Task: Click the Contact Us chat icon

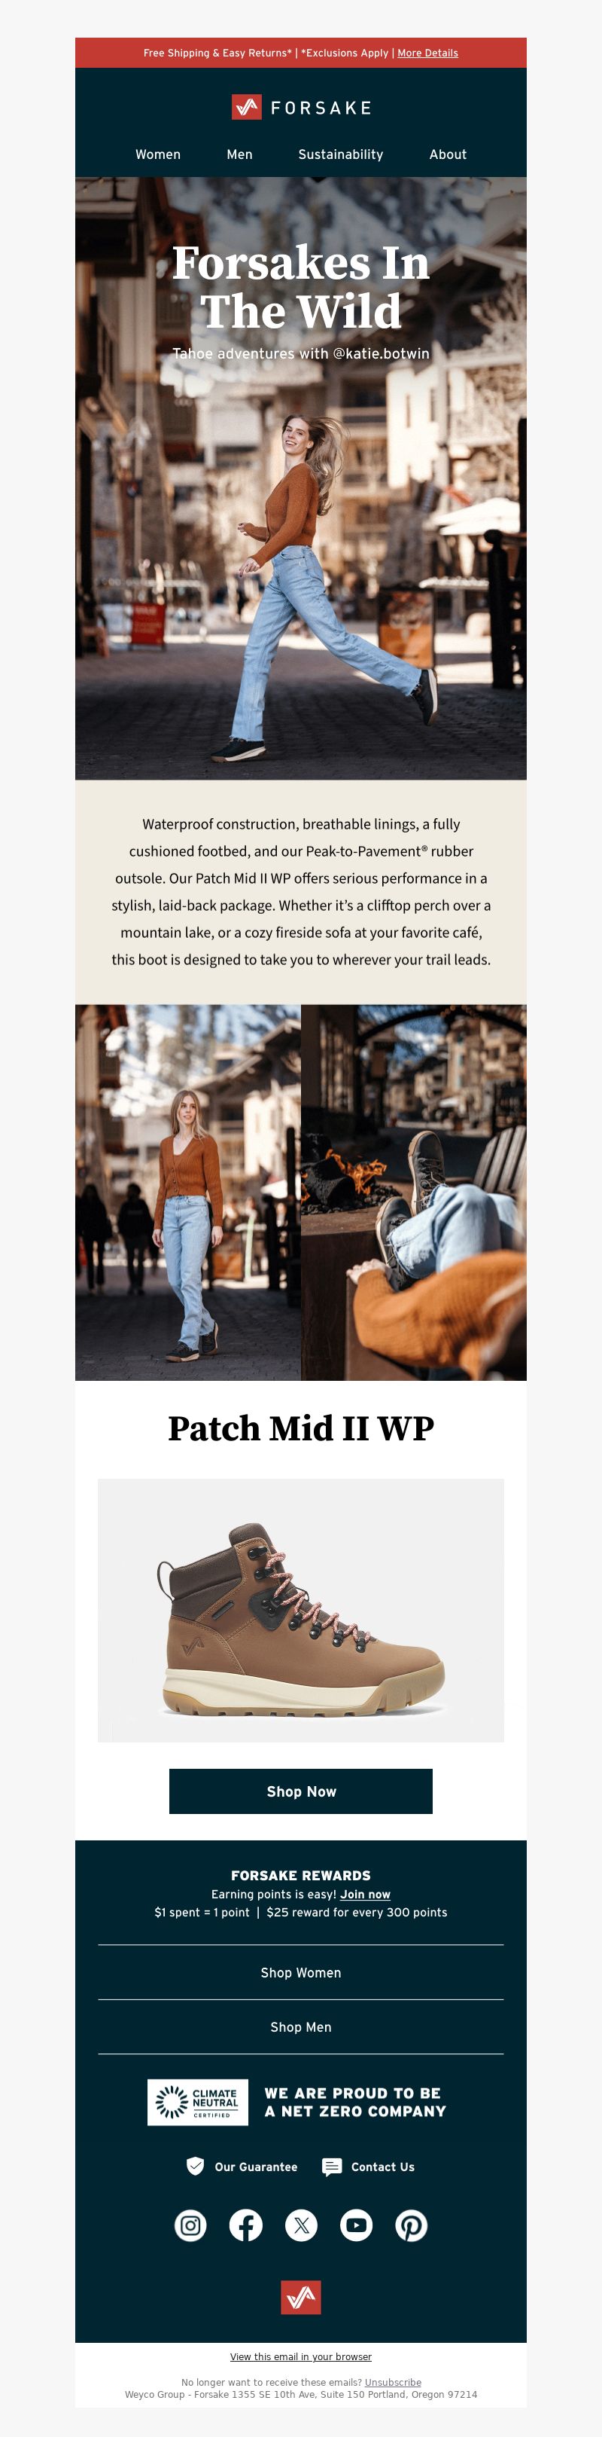Action: point(332,2167)
